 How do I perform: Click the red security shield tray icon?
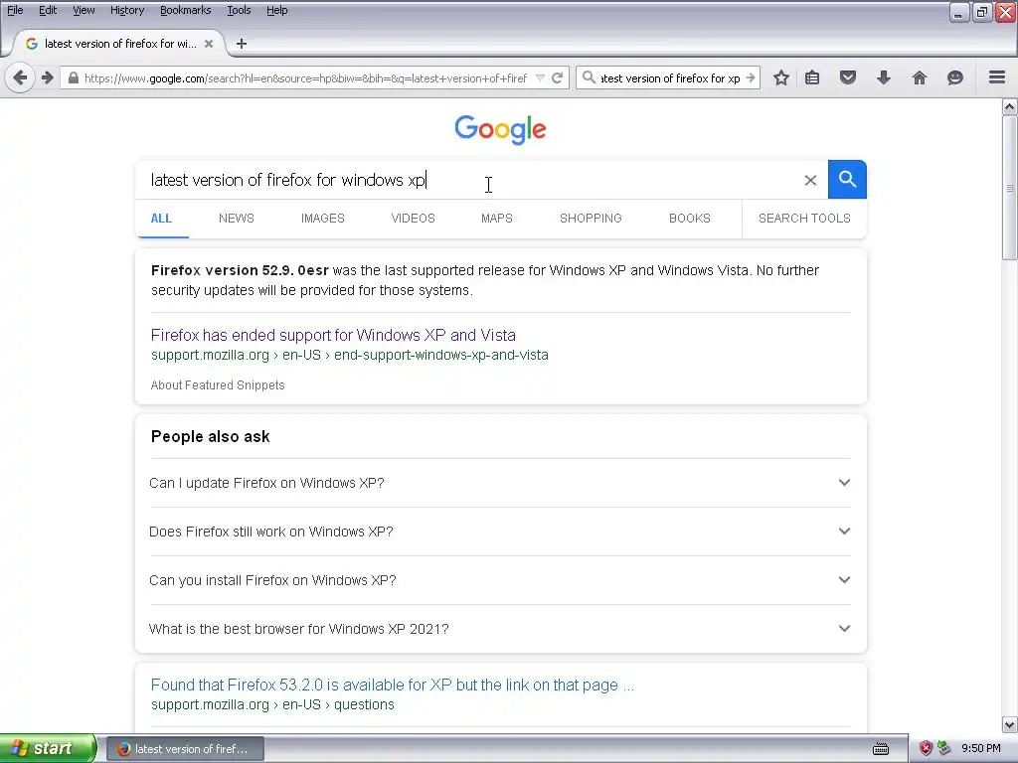[x=926, y=749]
